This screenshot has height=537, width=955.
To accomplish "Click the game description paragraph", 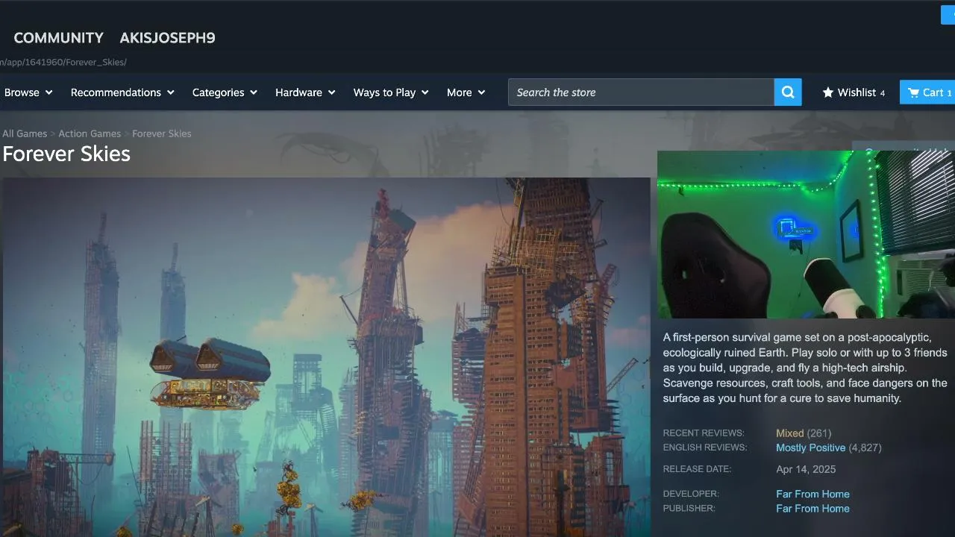I will (805, 368).
